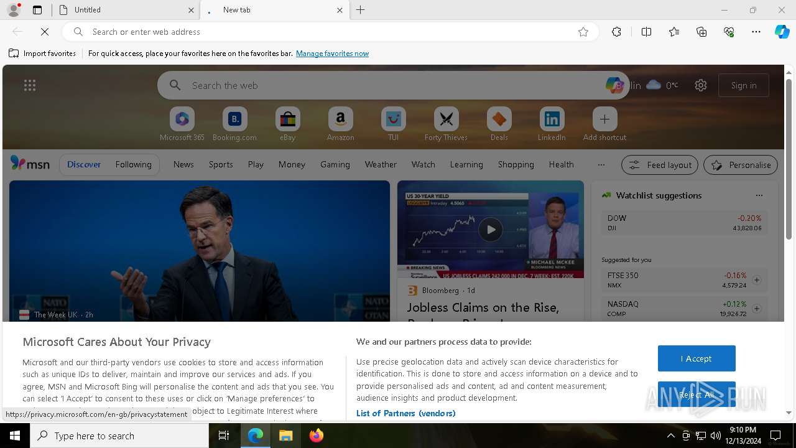Click the I Accept button

coord(696,358)
